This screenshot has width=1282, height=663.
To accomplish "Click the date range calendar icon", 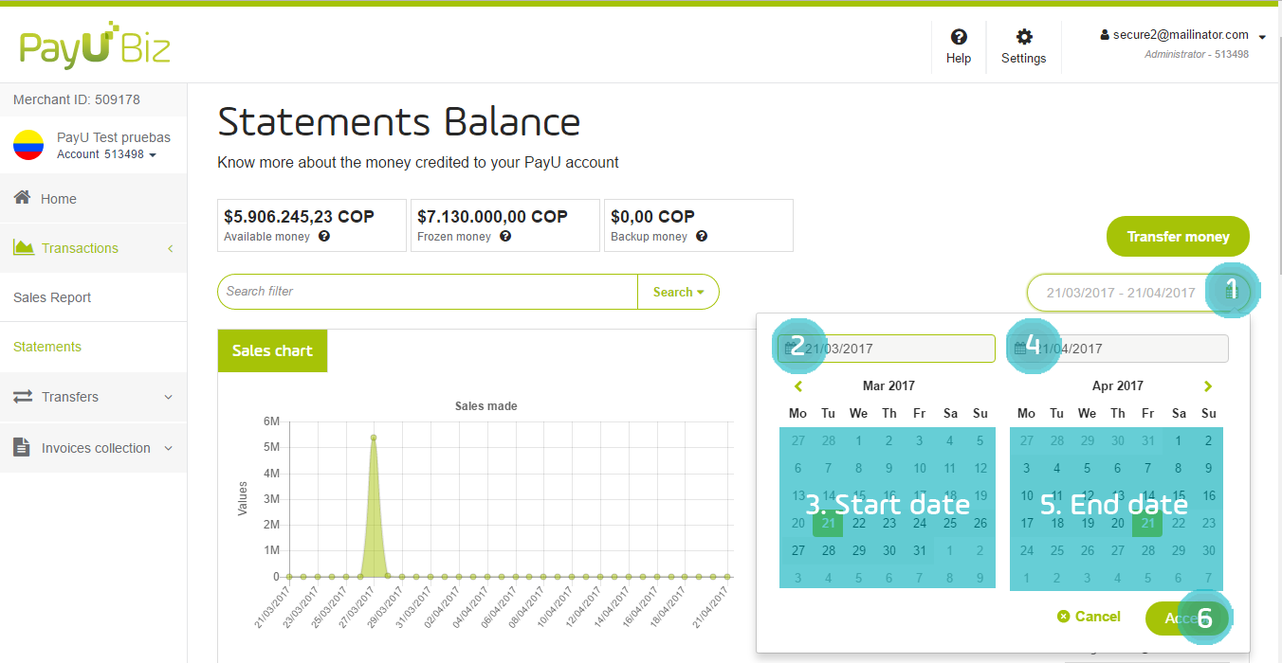I will click(x=1231, y=293).
